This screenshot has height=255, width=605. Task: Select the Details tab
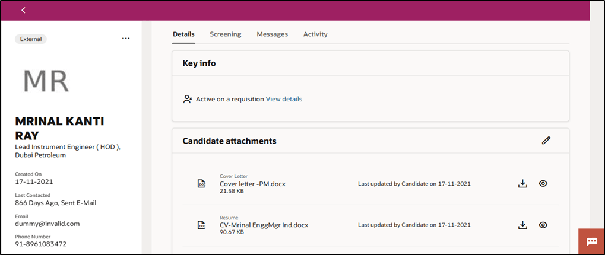tap(183, 34)
